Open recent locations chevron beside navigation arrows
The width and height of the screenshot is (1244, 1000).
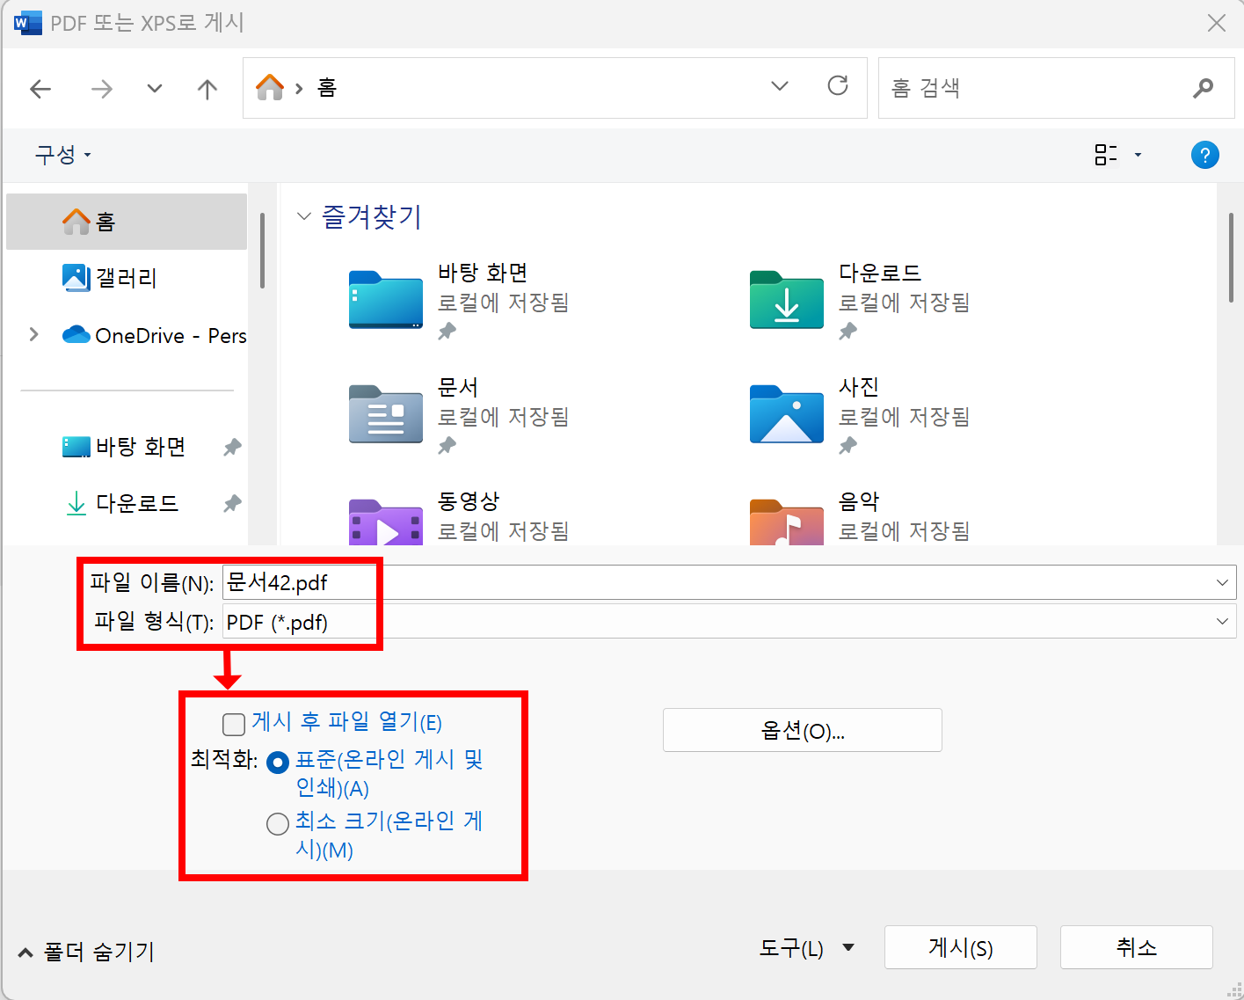pyautogui.click(x=155, y=89)
